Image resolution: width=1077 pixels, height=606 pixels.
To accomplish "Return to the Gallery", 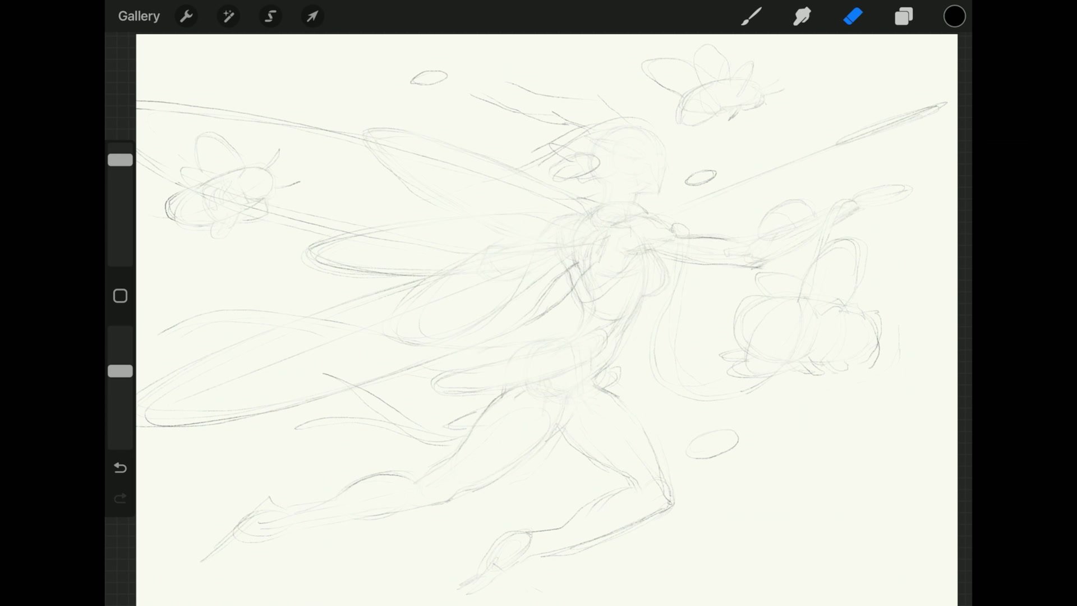I will point(139,16).
